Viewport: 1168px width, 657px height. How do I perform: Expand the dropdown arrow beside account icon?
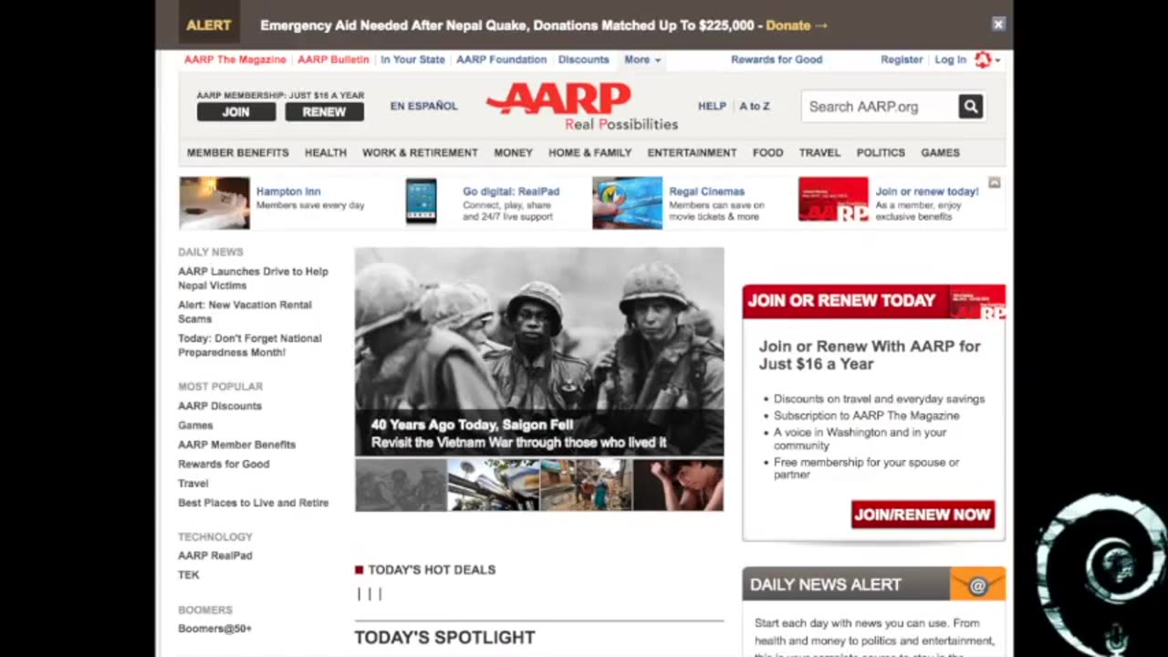(x=997, y=60)
